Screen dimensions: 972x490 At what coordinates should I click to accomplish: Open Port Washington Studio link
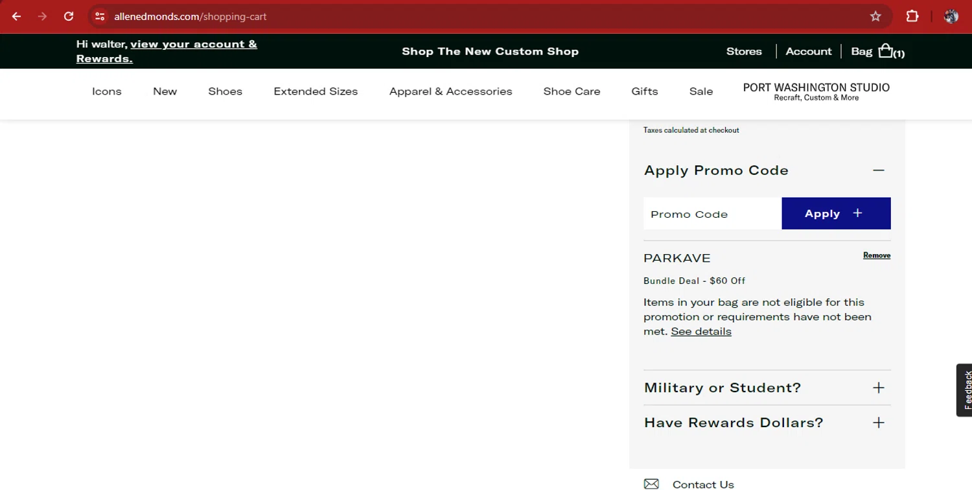point(816,91)
